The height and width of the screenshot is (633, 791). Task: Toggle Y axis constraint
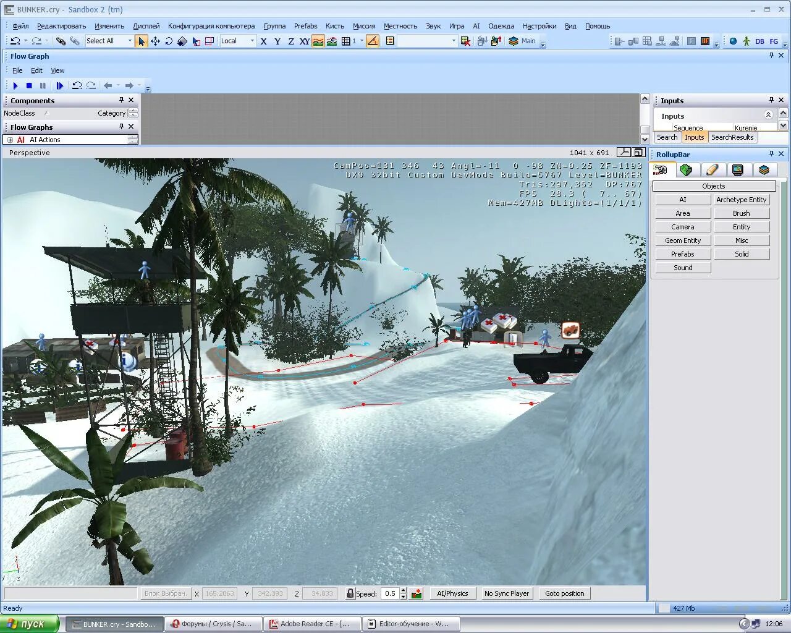(x=277, y=41)
